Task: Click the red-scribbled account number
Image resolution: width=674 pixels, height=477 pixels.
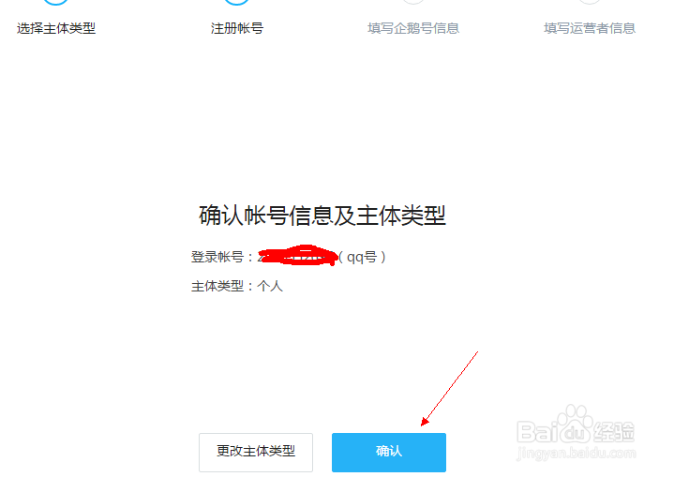Action: [x=297, y=255]
